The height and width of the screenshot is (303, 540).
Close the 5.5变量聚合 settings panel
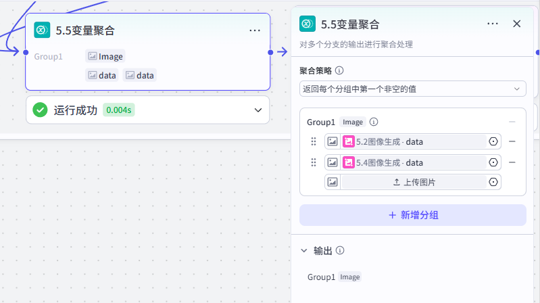tap(516, 24)
